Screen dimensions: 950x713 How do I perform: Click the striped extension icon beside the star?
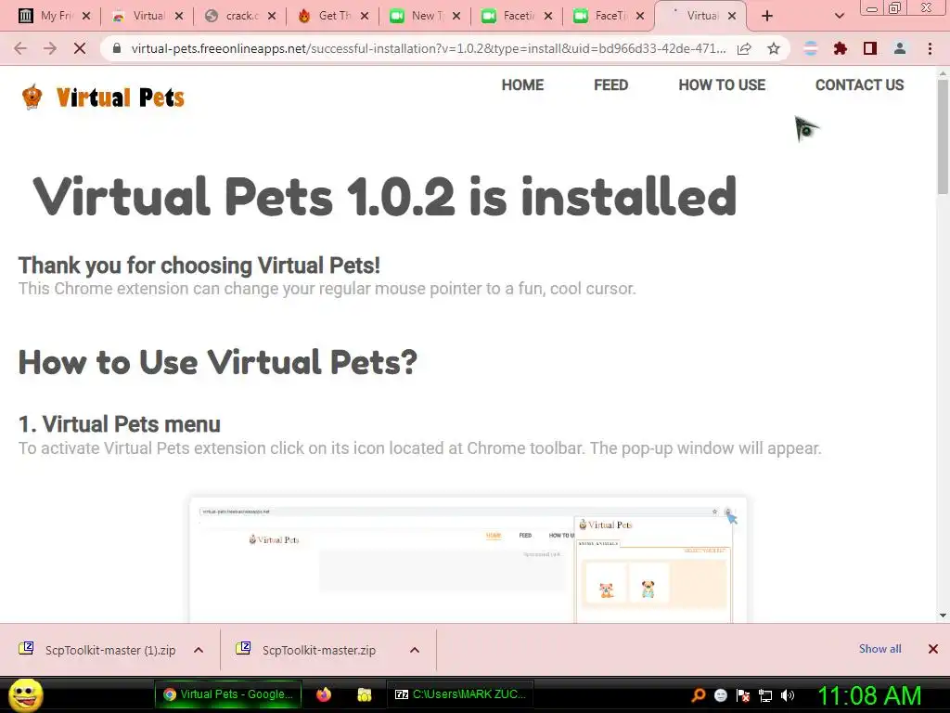(x=811, y=48)
